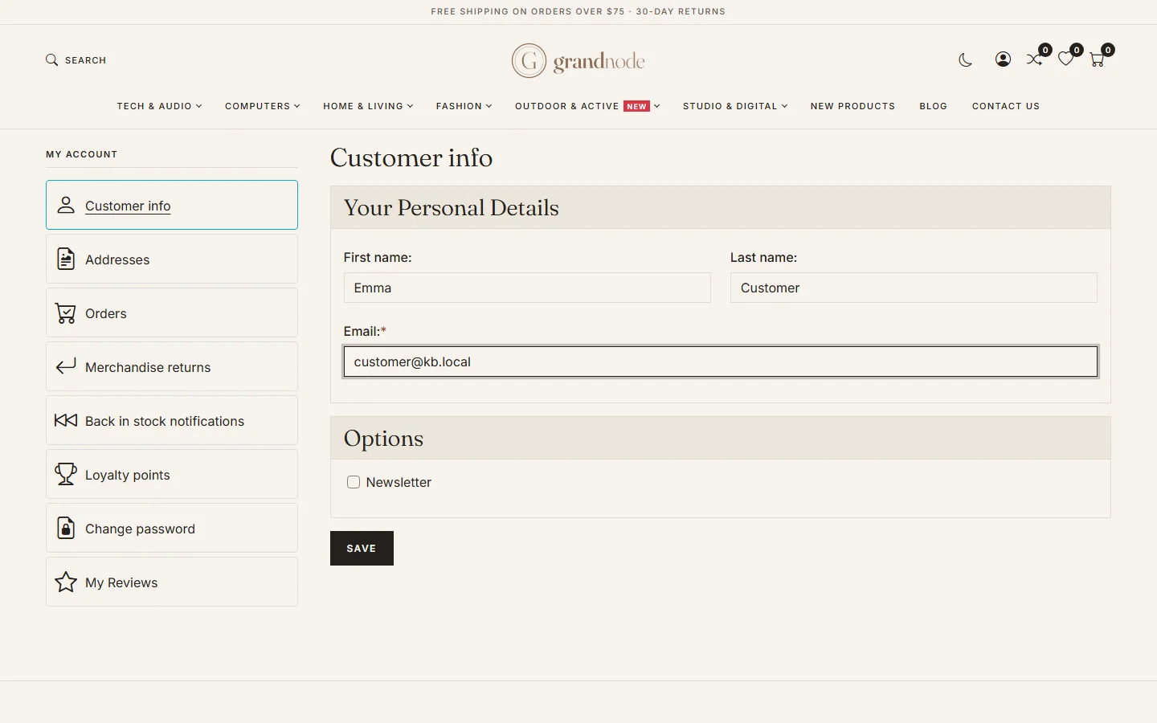Viewport: 1157px width, 723px height.
Task: Click the My Reviews star icon
Action: pos(66,582)
